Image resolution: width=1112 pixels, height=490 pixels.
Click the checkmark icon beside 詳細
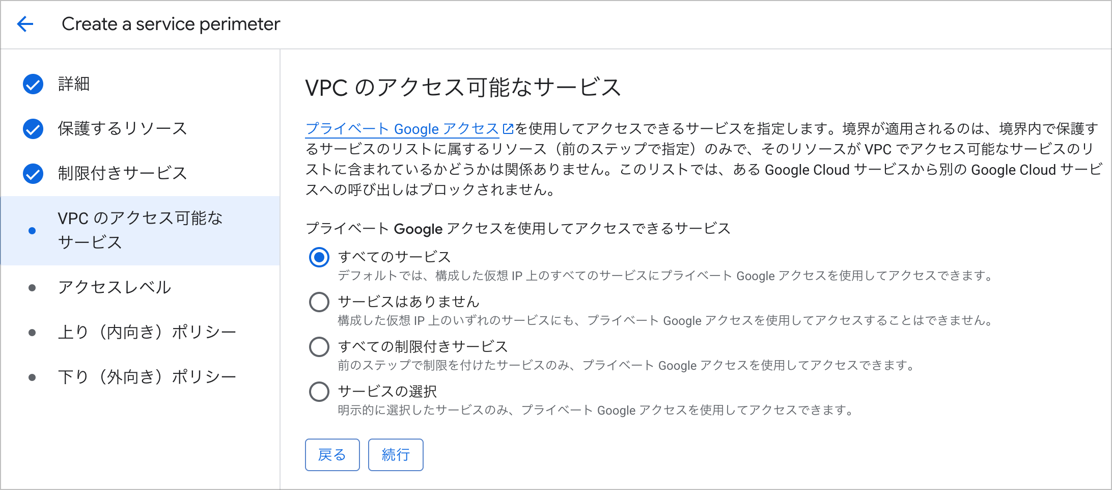(33, 84)
